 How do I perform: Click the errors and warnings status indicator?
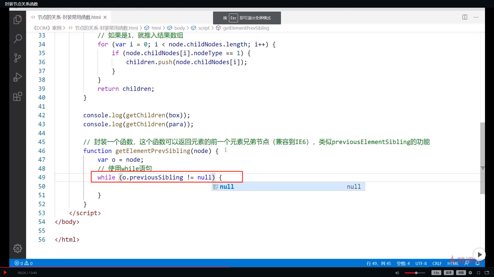(23, 263)
